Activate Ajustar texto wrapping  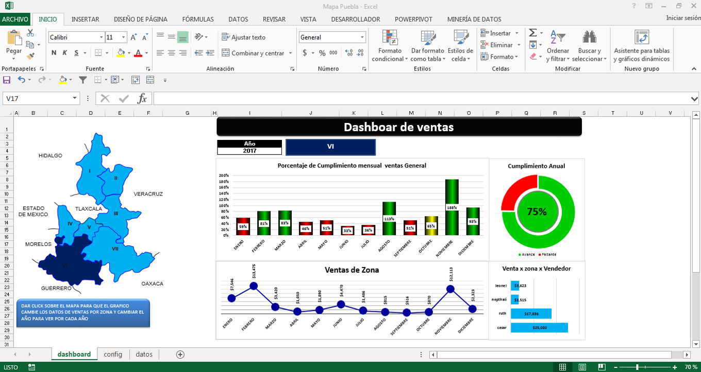coord(243,37)
